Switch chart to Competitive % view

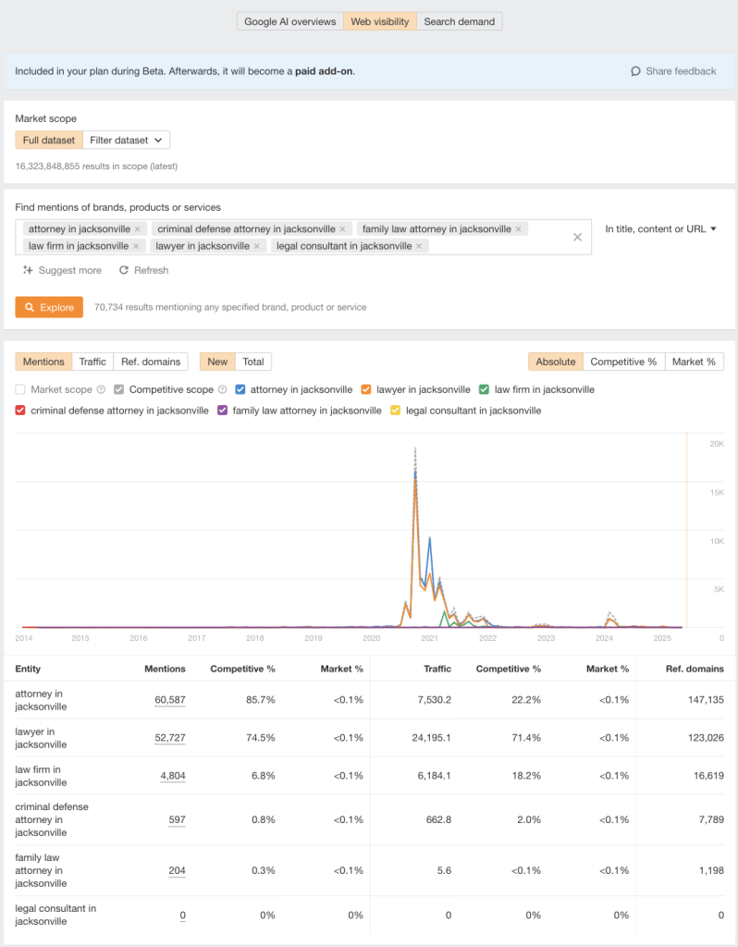click(623, 362)
